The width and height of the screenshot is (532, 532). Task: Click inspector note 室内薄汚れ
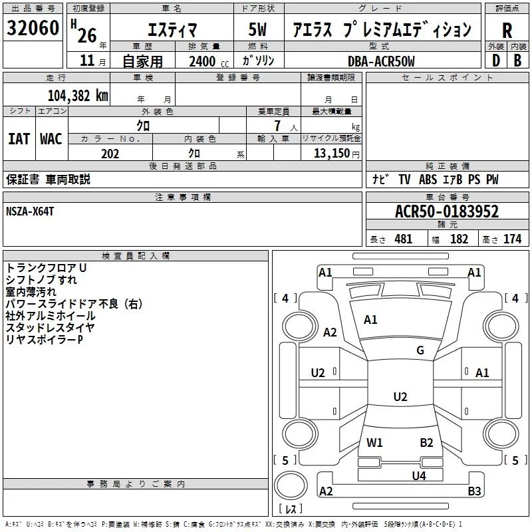coord(31,291)
